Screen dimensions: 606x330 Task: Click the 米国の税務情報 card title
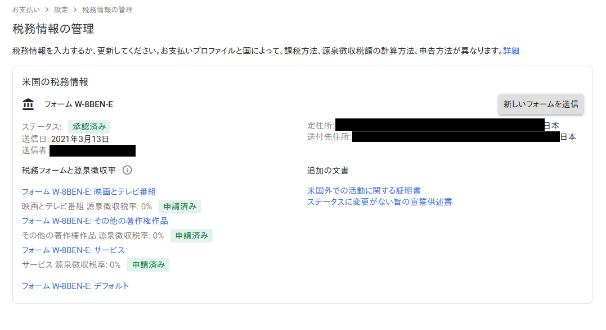point(55,82)
